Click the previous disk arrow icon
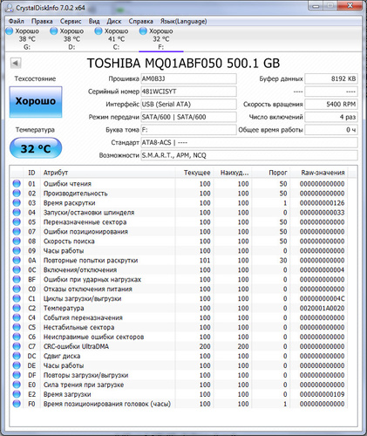The height and width of the screenshot is (436, 367). pyautogui.click(x=16, y=63)
